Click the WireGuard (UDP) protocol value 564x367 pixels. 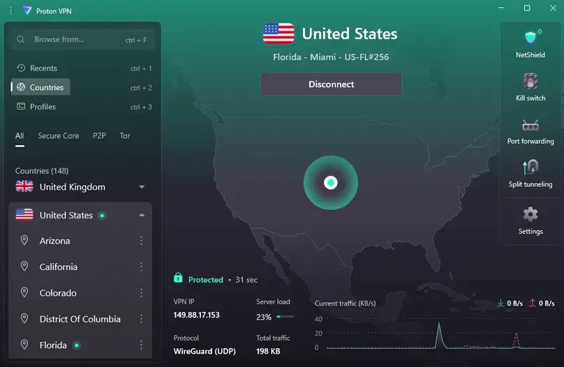[205, 351]
